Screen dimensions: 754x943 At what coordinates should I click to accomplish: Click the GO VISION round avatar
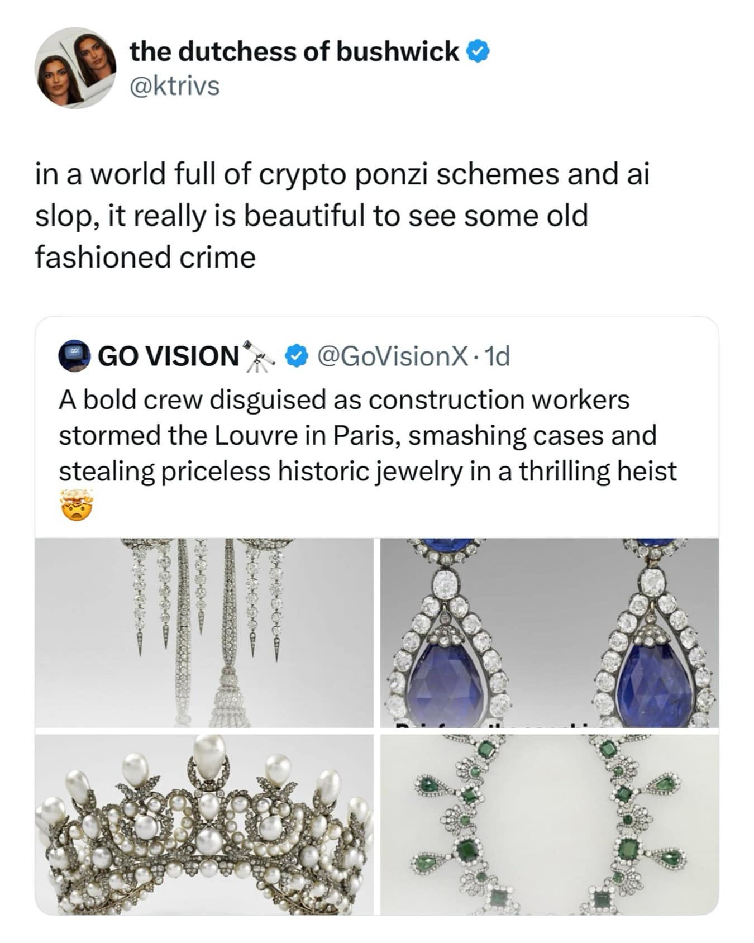coord(74,355)
